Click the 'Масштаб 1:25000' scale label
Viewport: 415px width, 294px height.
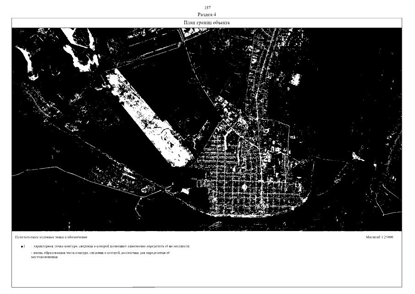coord(382,237)
